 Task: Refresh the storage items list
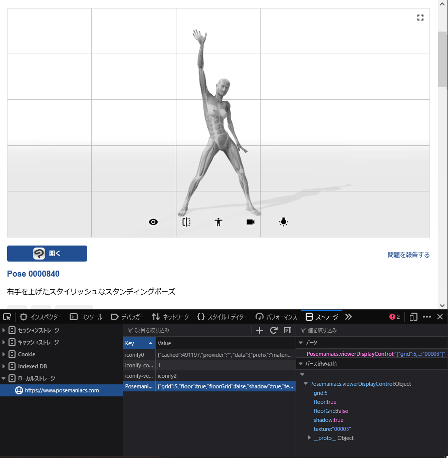pos(274,330)
